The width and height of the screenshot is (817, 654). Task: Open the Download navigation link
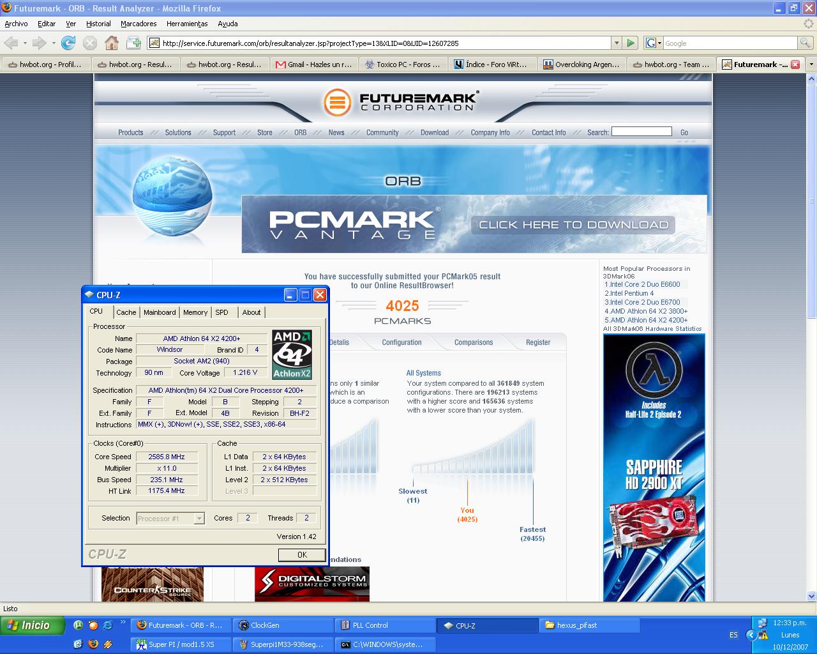[x=435, y=133]
